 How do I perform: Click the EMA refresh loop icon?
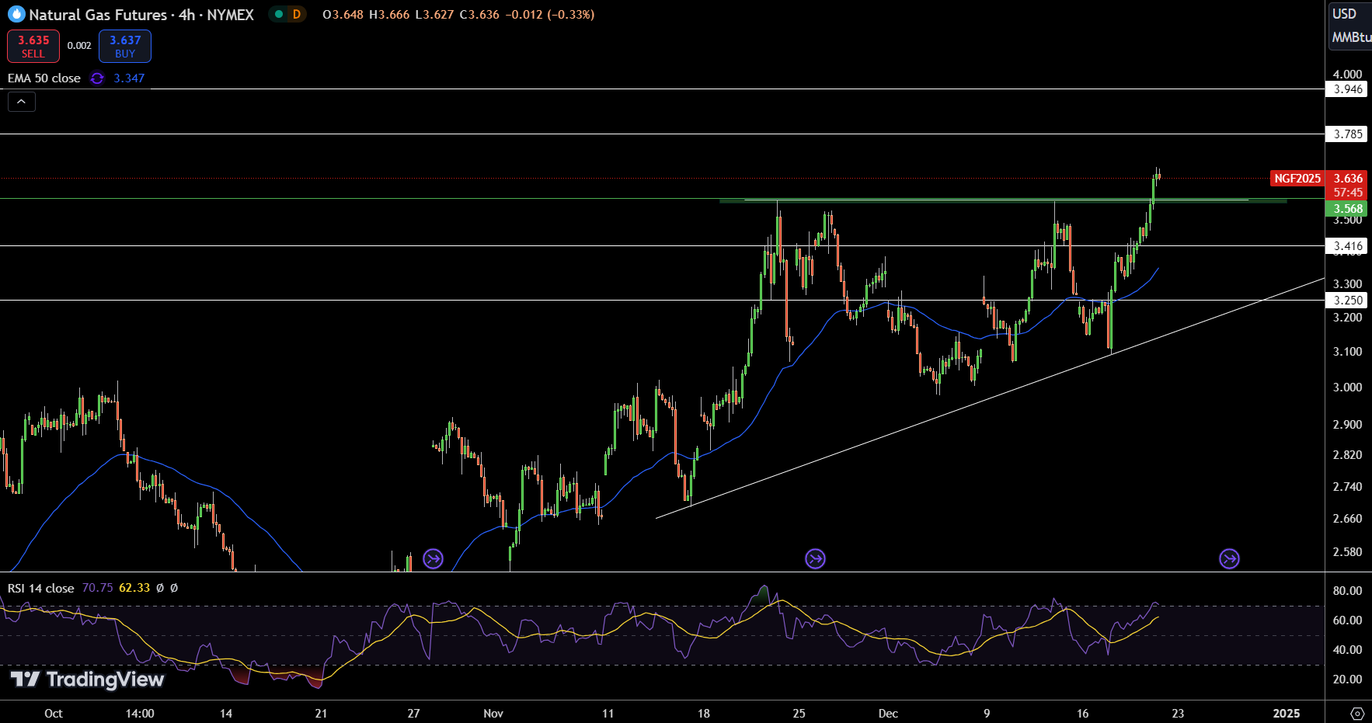(x=97, y=78)
